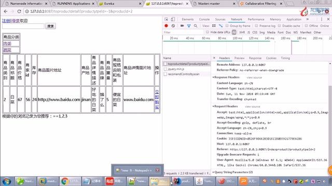Click the browser address bar URL
Viewport: 332px width, 186px height.
(81, 11)
